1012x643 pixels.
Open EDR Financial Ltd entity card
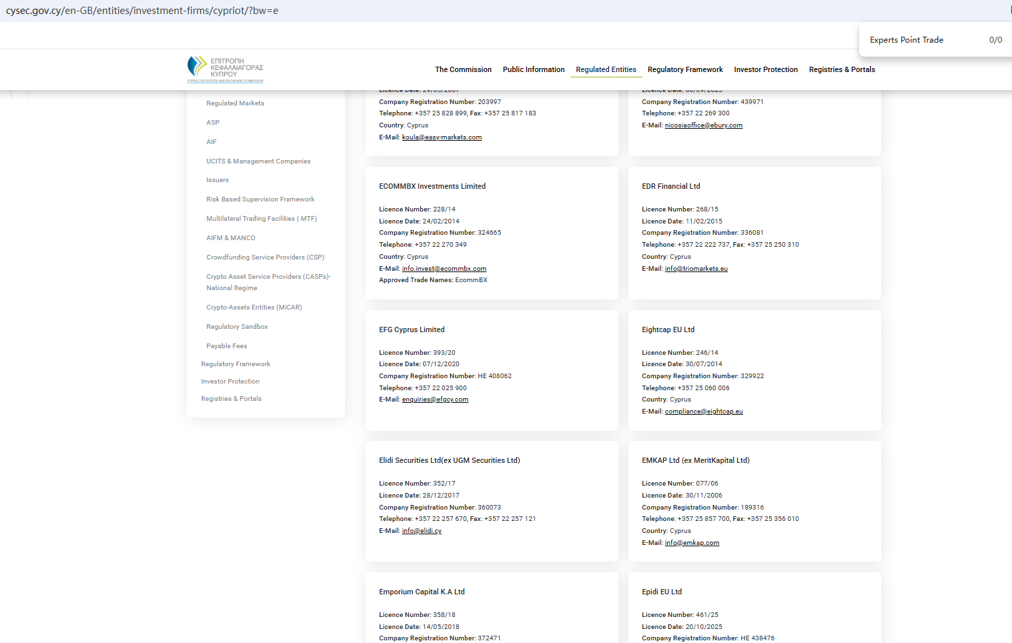click(670, 186)
